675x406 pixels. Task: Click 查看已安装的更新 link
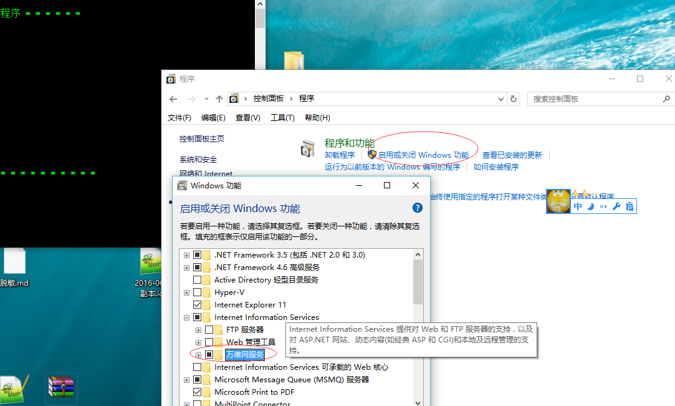(x=512, y=155)
